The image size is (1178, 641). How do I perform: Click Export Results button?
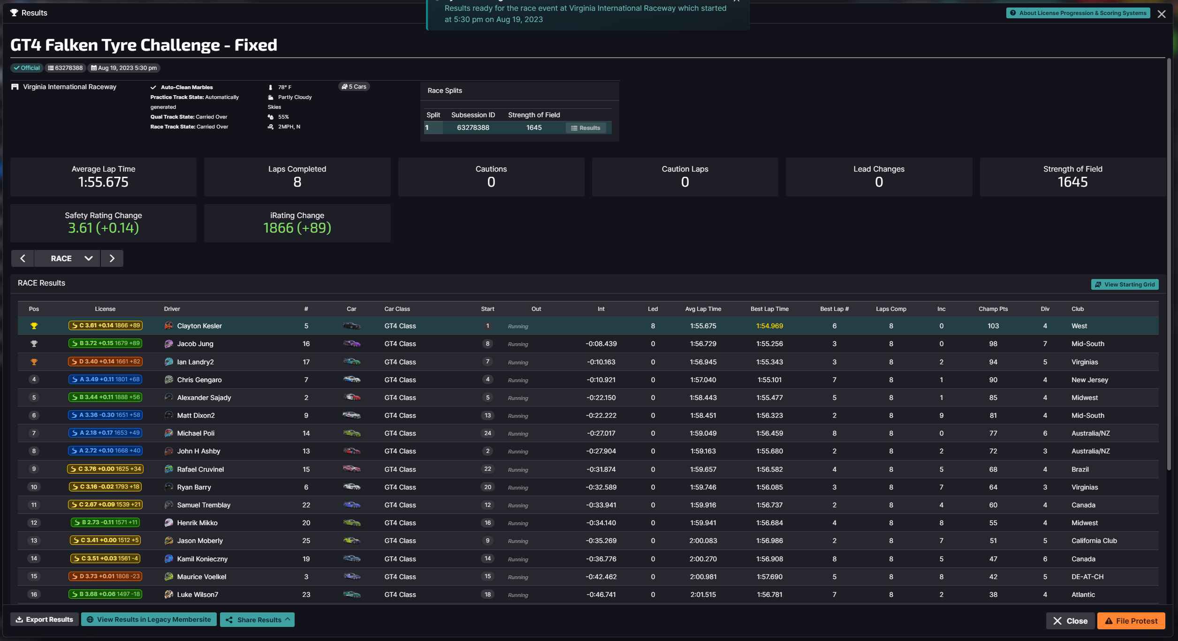pos(45,619)
